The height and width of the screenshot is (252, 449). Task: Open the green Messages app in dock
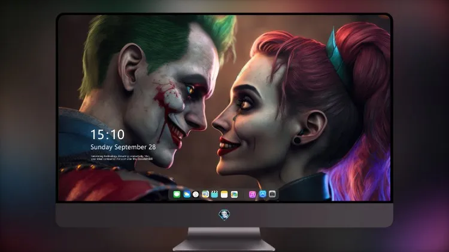coord(177,194)
